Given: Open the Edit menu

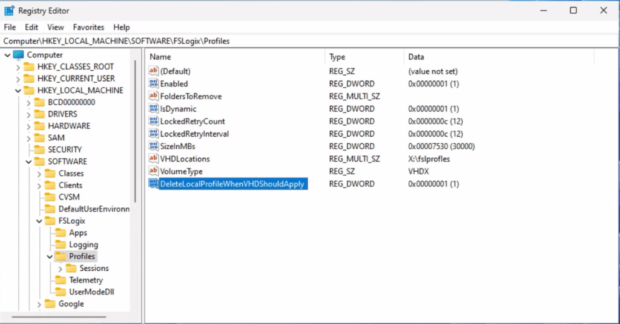Looking at the screenshot, I should click(x=31, y=27).
